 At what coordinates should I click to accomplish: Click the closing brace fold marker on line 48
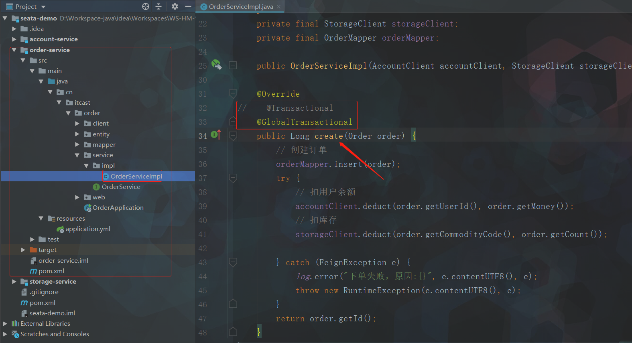click(233, 332)
